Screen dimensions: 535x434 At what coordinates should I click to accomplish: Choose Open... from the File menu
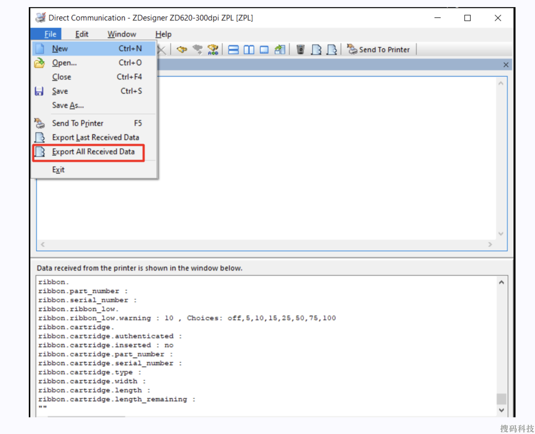coord(94,63)
